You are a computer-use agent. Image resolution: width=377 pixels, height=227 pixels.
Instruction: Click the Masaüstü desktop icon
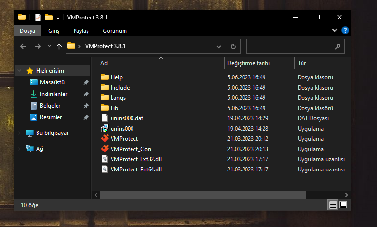click(x=34, y=82)
